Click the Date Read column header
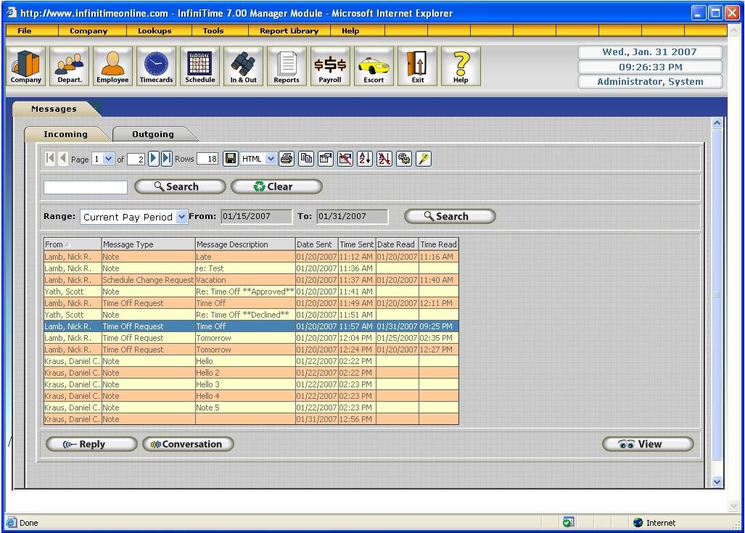The width and height of the screenshot is (745, 533). (x=398, y=244)
